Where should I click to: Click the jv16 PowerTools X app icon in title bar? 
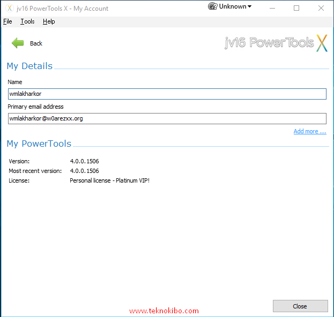[9, 8]
